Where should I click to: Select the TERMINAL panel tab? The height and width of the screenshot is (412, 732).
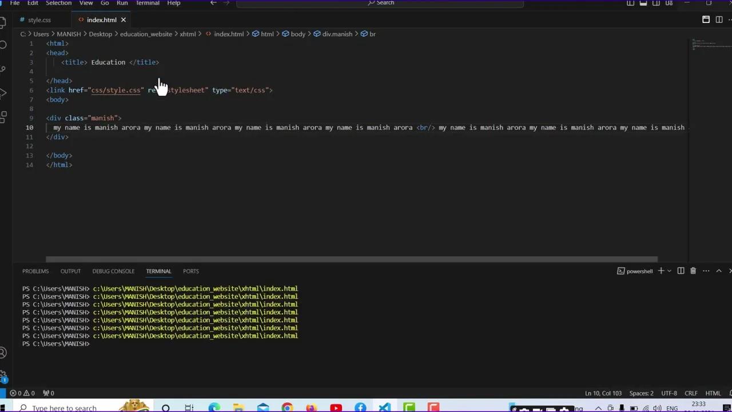point(158,271)
